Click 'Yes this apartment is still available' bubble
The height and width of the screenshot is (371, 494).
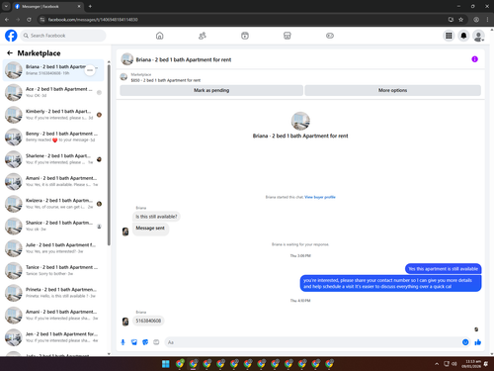[x=443, y=269]
